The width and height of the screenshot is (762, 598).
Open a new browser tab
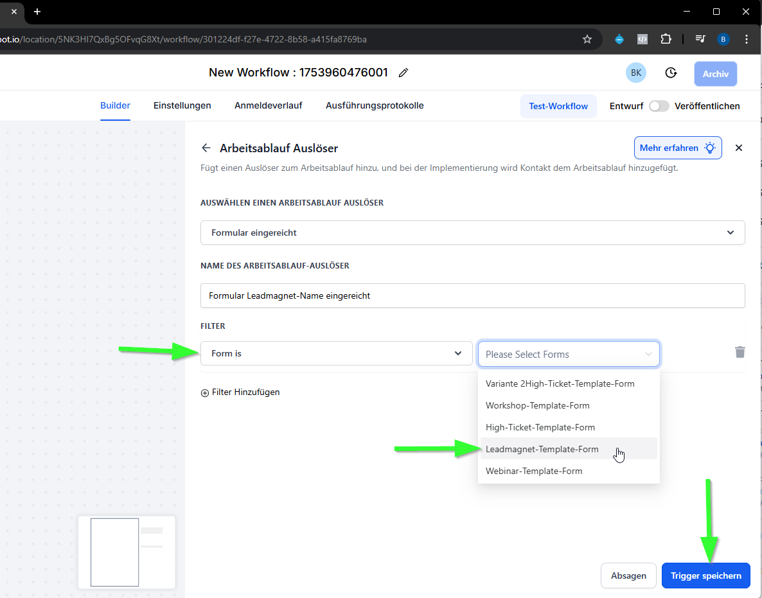pyautogui.click(x=37, y=12)
